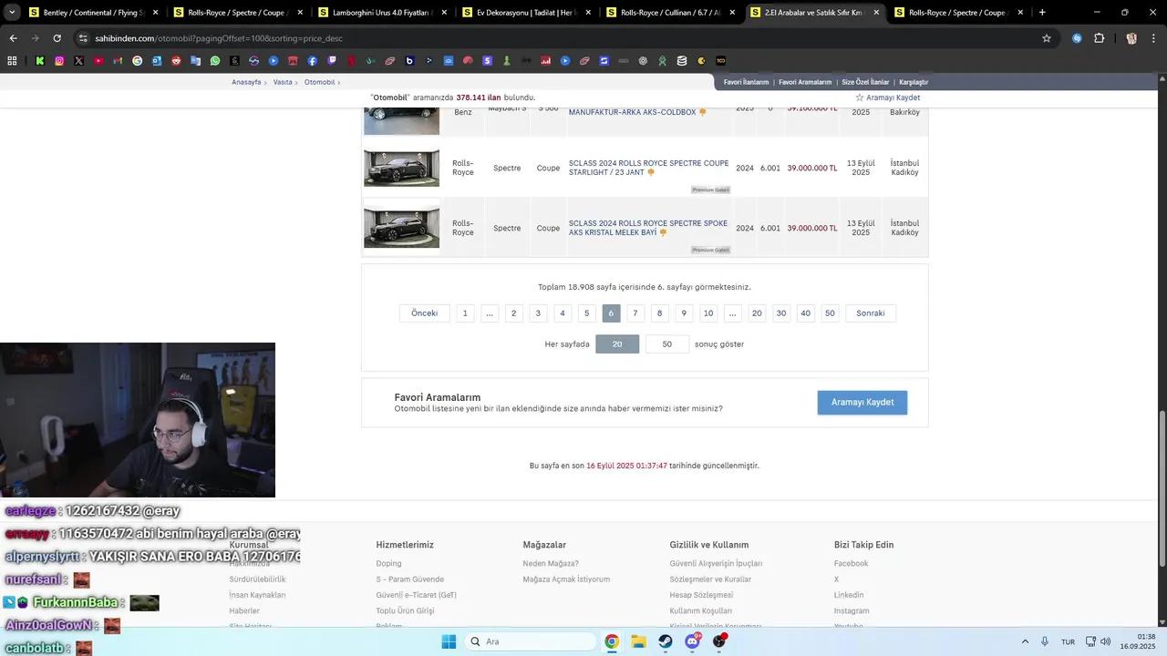Click the Chrome icon in taskbar
The image size is (1167, 656).
612,641
